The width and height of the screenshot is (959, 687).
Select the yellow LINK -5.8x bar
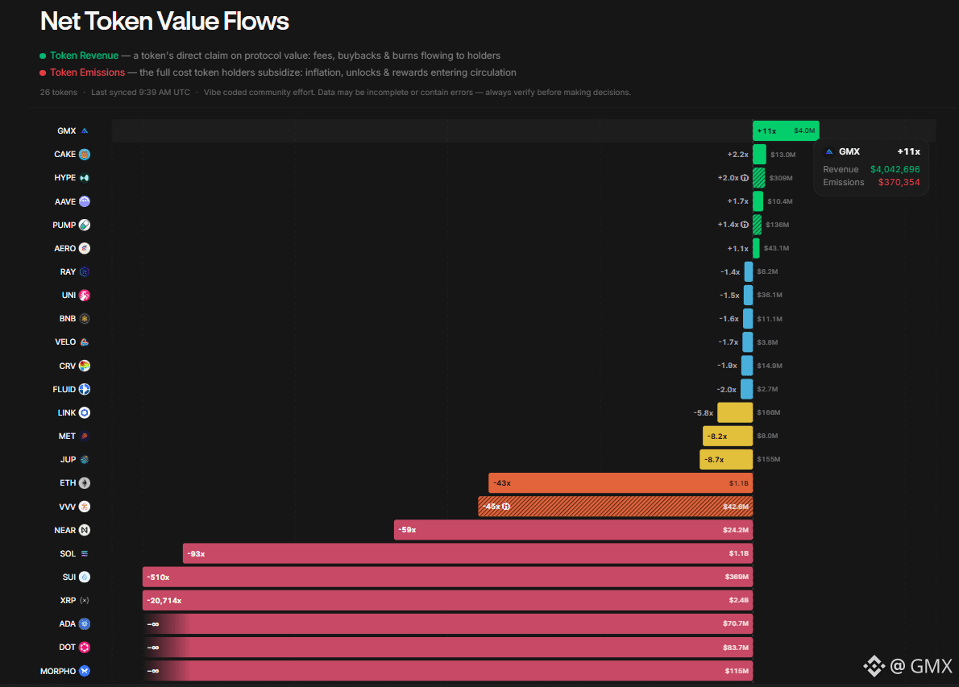coord(734,412)
